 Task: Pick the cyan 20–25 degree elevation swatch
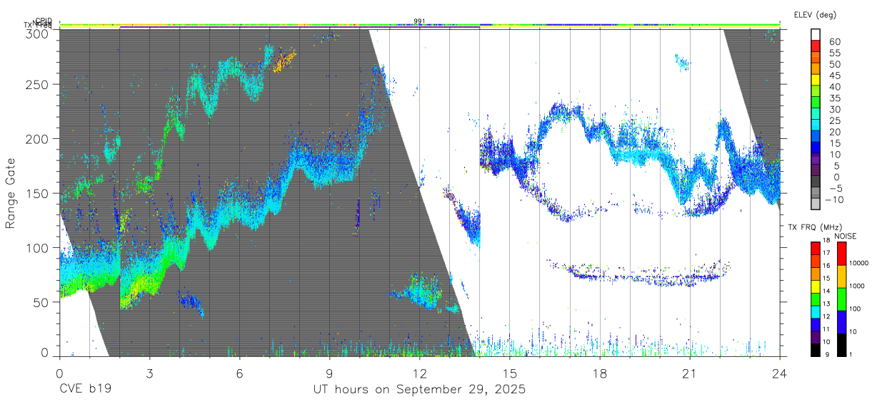pos(816,125)
